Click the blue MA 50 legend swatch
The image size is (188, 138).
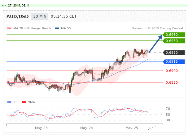57,28
